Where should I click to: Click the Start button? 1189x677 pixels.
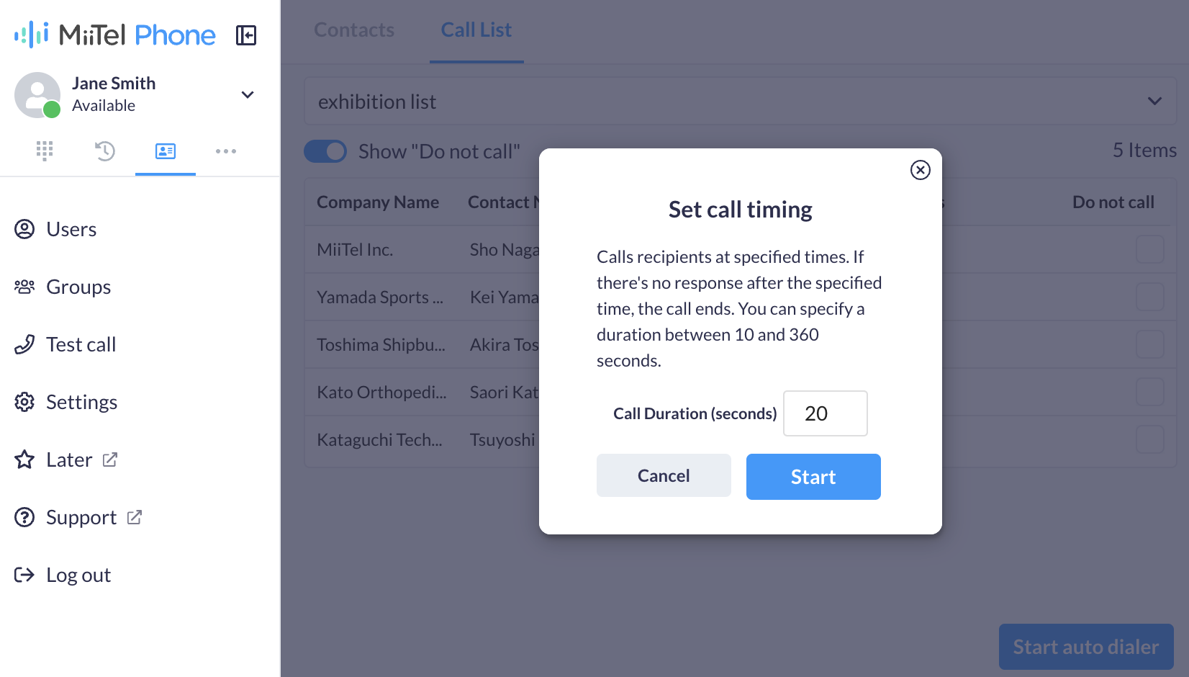point(813,477)
